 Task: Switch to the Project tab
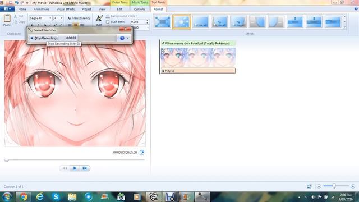coord(86,9)
